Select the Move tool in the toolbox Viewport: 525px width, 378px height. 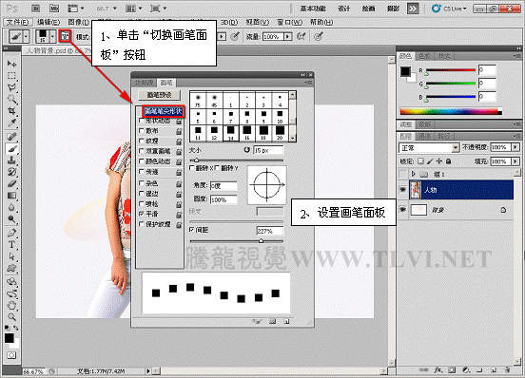[11, 64]
